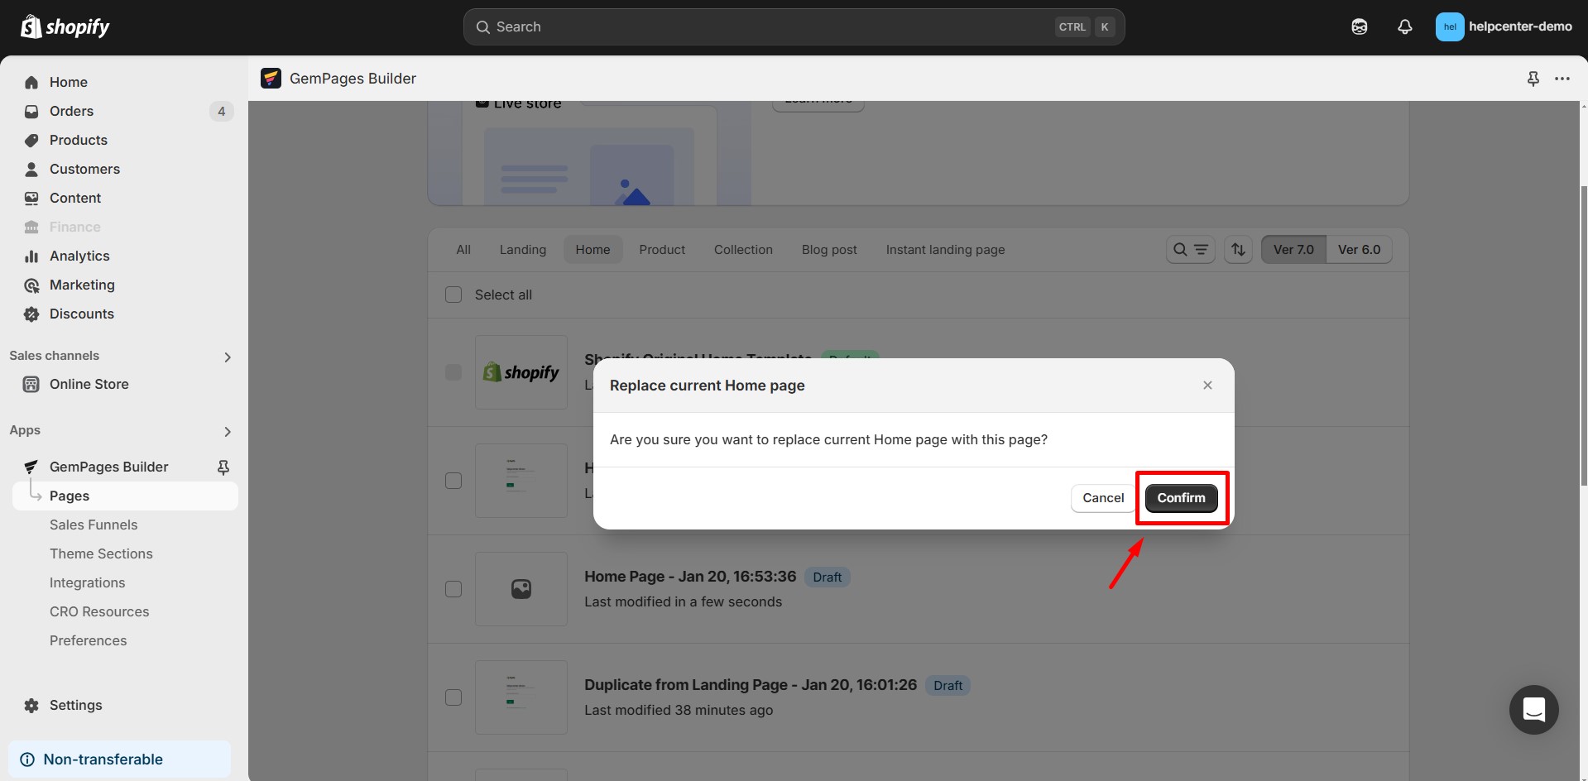This screenshot has width=1588, height=781.
Task: Check the box for Home Page - Jan 20, 16:53:36
Action: point(453,589)
